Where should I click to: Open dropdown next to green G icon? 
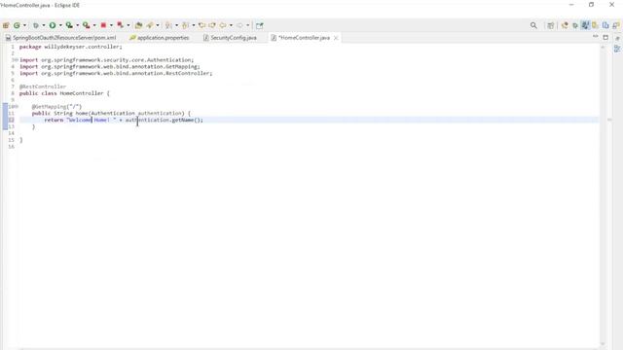pyautogui.click(x=24, y=25)
